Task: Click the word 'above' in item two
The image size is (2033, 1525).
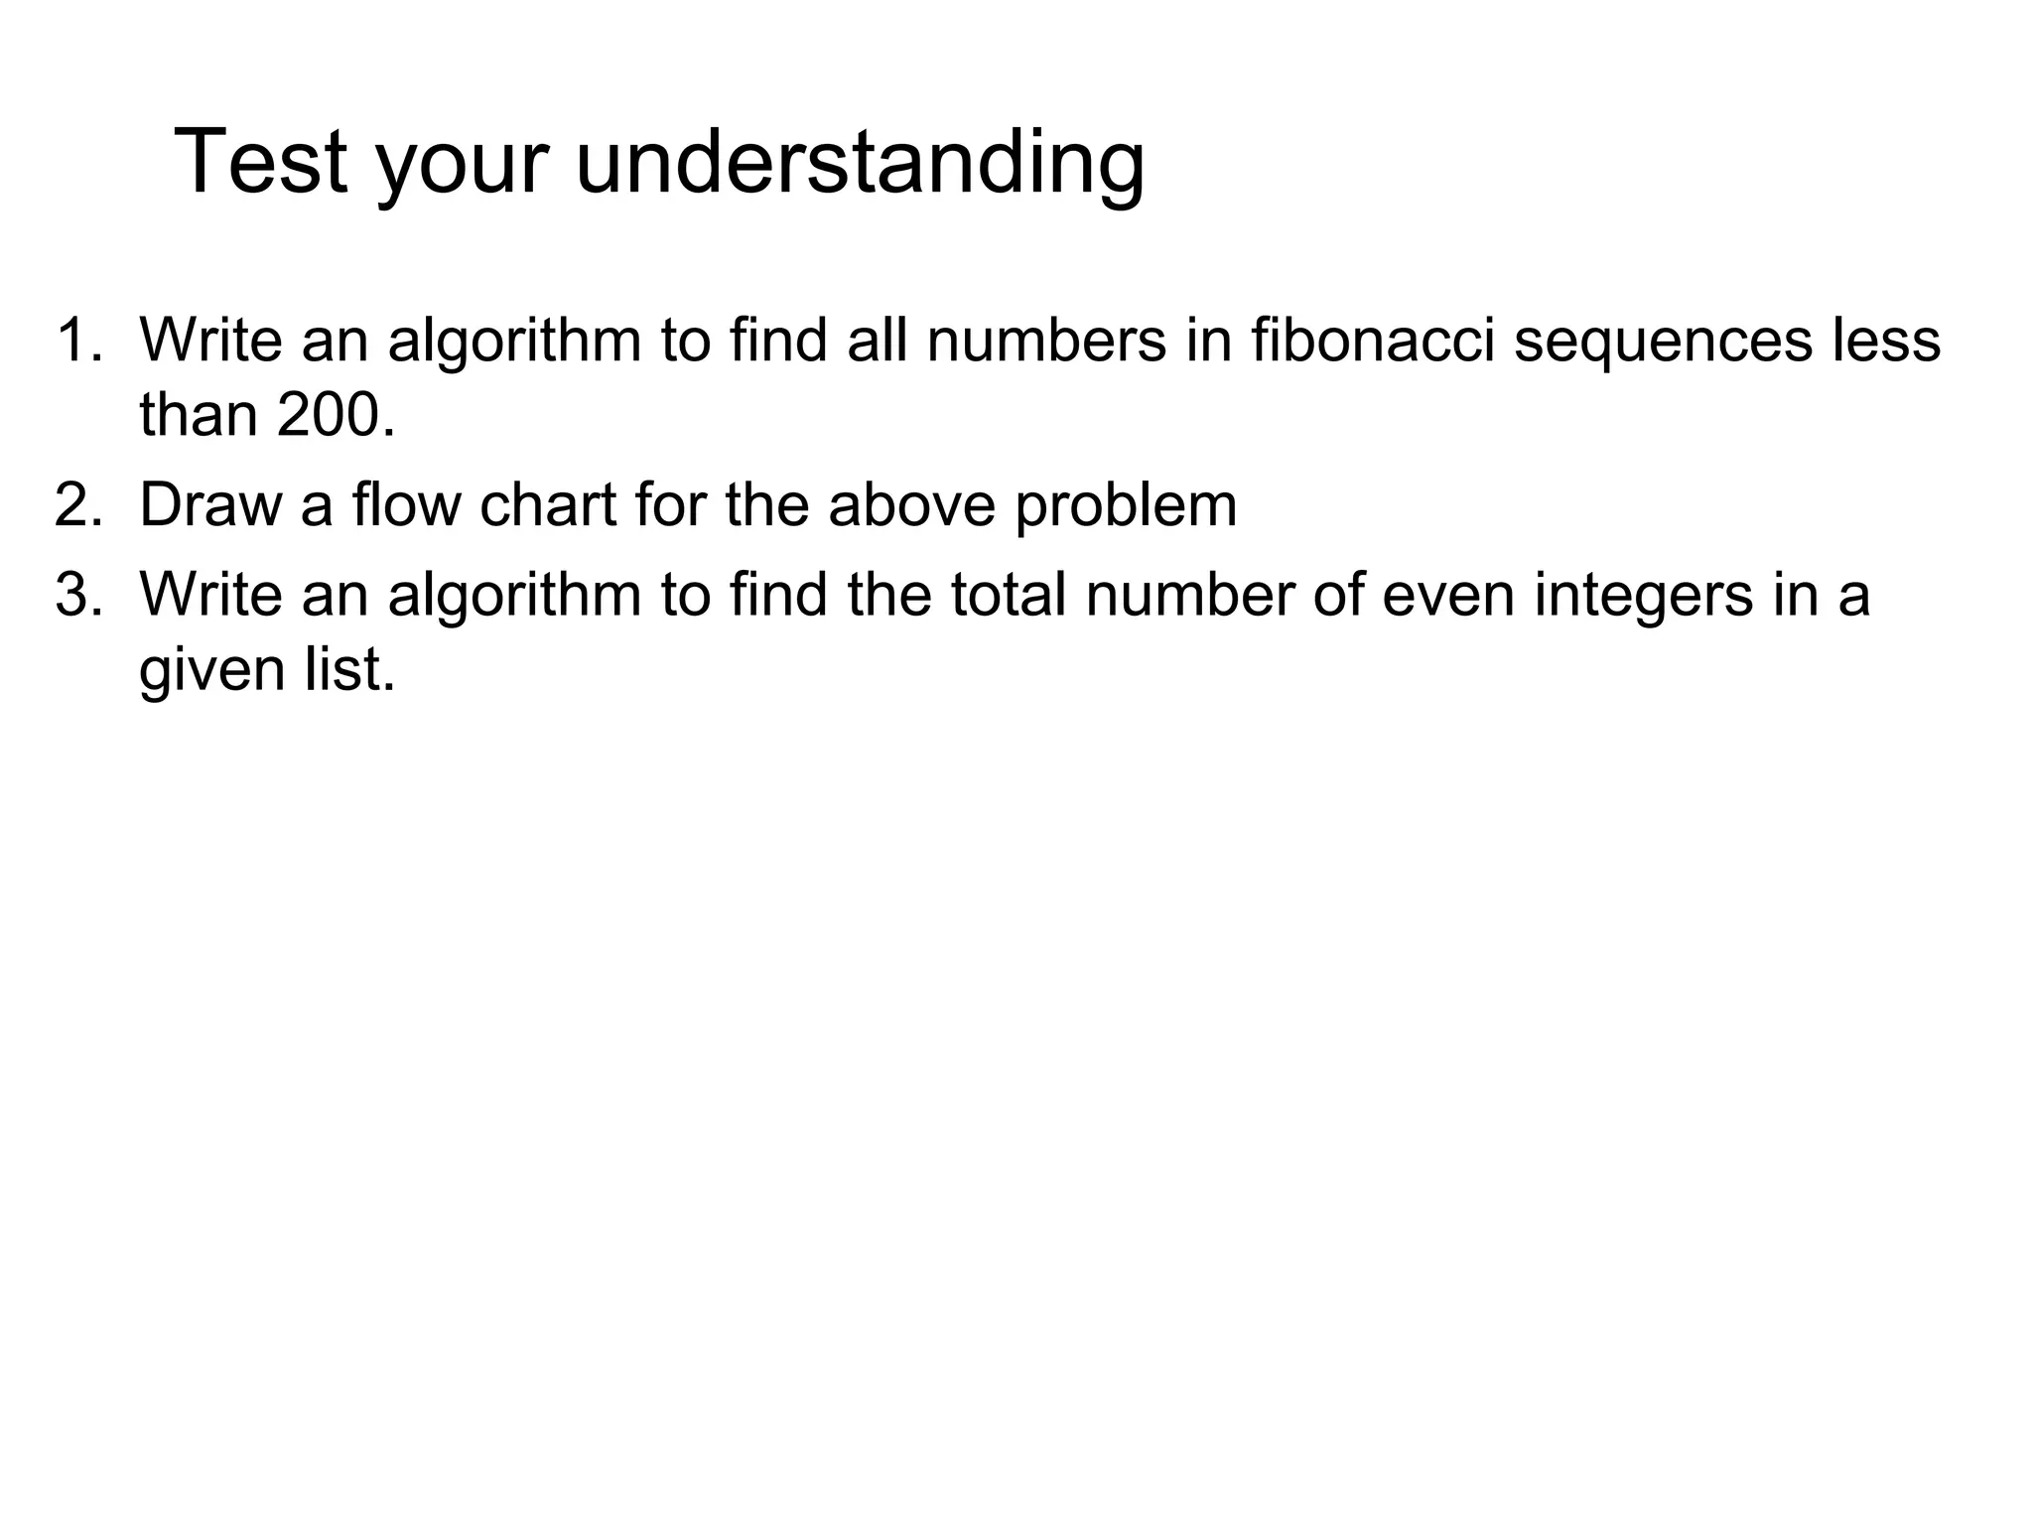Action: [x=910, y=504]
